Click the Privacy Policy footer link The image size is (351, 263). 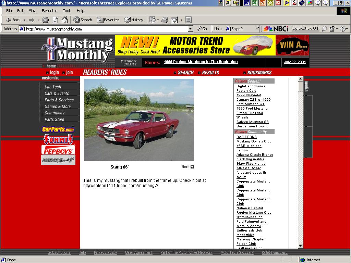106,252
